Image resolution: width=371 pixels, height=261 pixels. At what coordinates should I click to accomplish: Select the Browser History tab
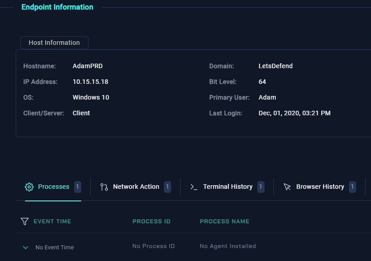320,187
